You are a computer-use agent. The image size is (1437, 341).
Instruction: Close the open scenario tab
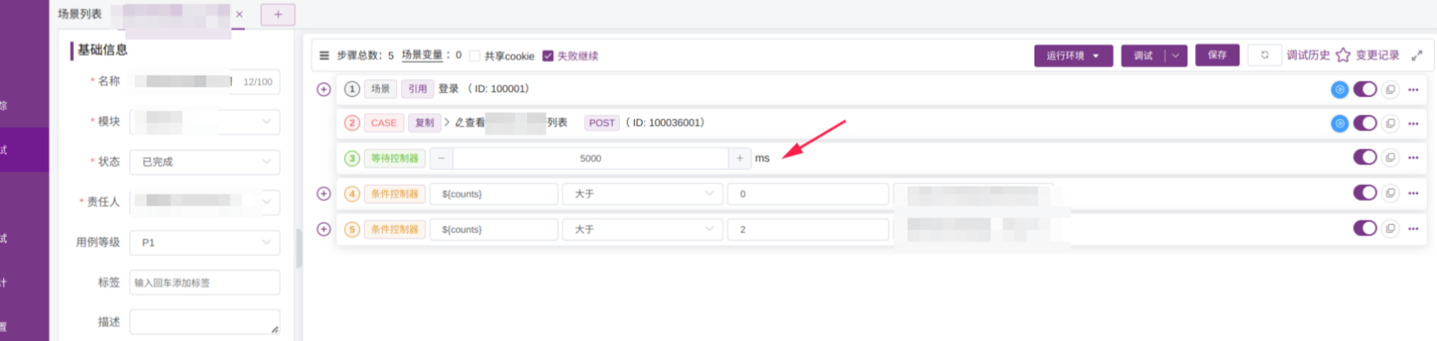(x=239, y=14)
